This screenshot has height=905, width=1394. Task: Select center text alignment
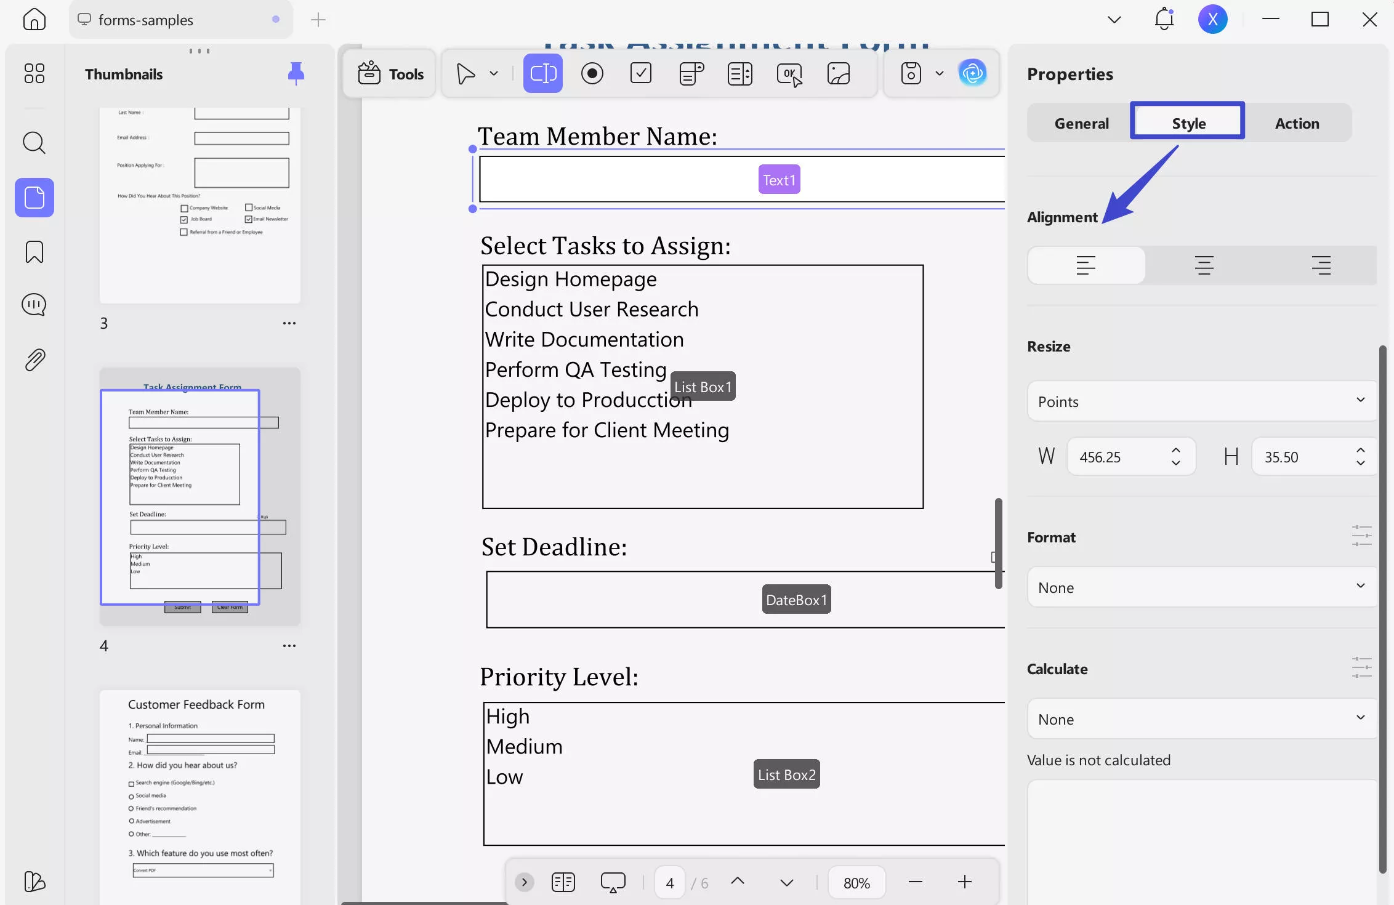[x=1204, y=265]
